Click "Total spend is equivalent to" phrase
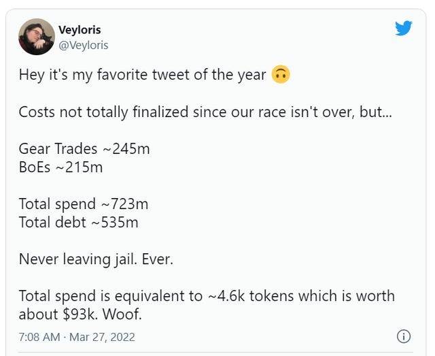435x356 pixels. pos(110,296)
